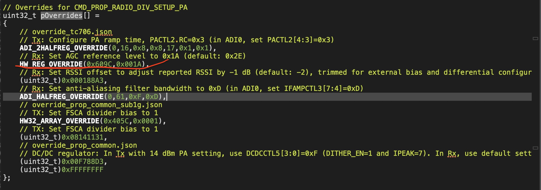Click the lower marker in right overview ruler
The height and width of the screenshot is (190, 541).
535,148
